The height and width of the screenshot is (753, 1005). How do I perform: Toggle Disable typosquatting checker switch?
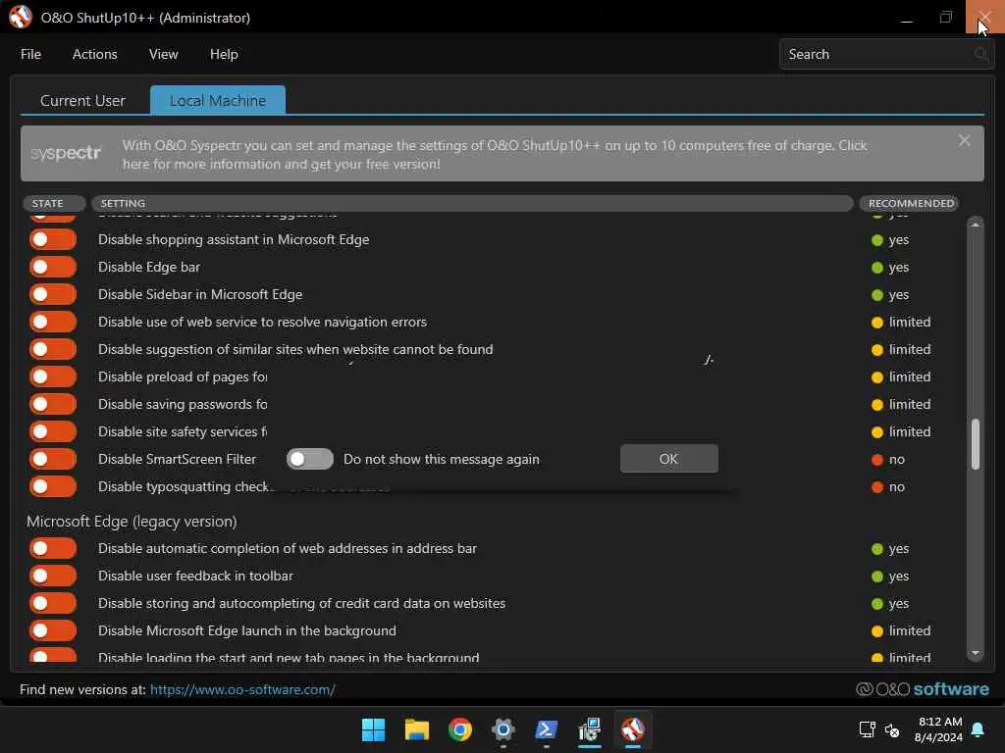(53, 486)
